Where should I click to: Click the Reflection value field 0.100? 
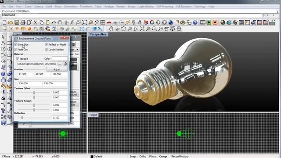[60, 118]
